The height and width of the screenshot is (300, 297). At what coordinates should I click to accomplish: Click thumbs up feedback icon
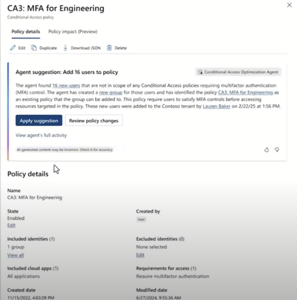(267, 150)
